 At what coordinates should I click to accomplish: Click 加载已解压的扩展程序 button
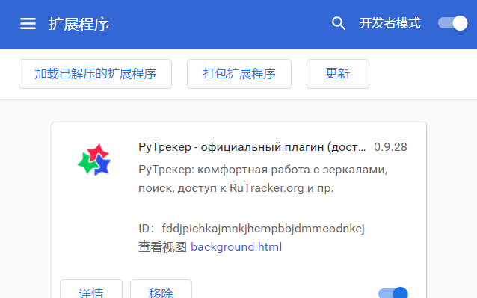95,74
